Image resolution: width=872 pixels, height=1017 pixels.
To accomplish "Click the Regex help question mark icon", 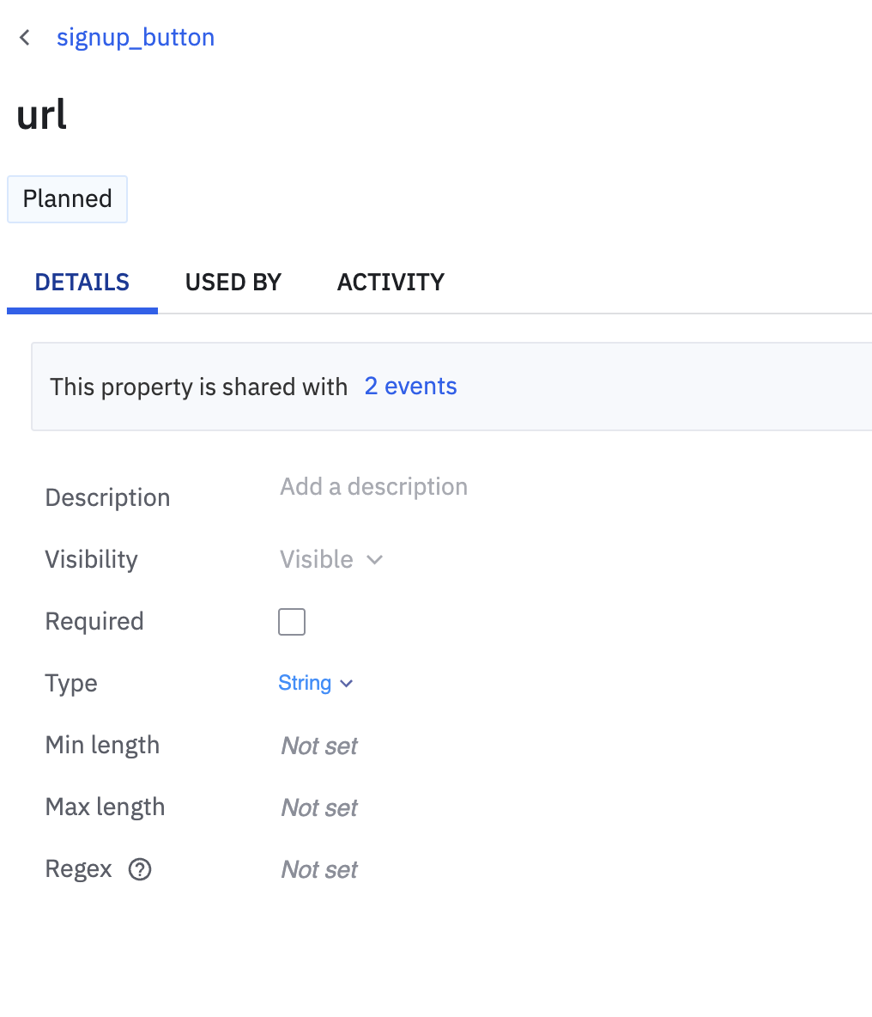I will 140,869.
